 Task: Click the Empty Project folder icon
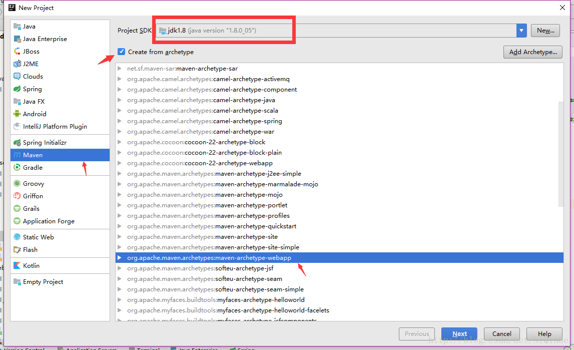(17, 281)
